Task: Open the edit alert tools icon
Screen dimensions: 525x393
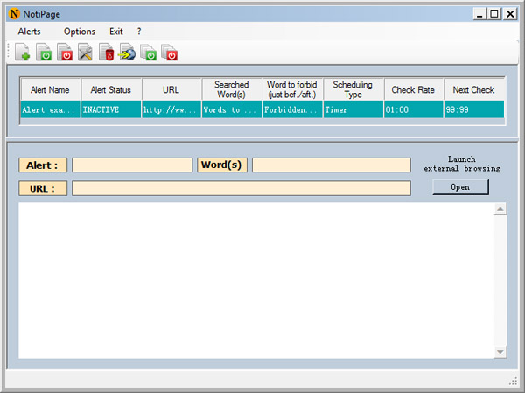Action: click(x=86, y=53)
